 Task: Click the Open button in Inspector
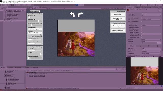click(160, 11)
